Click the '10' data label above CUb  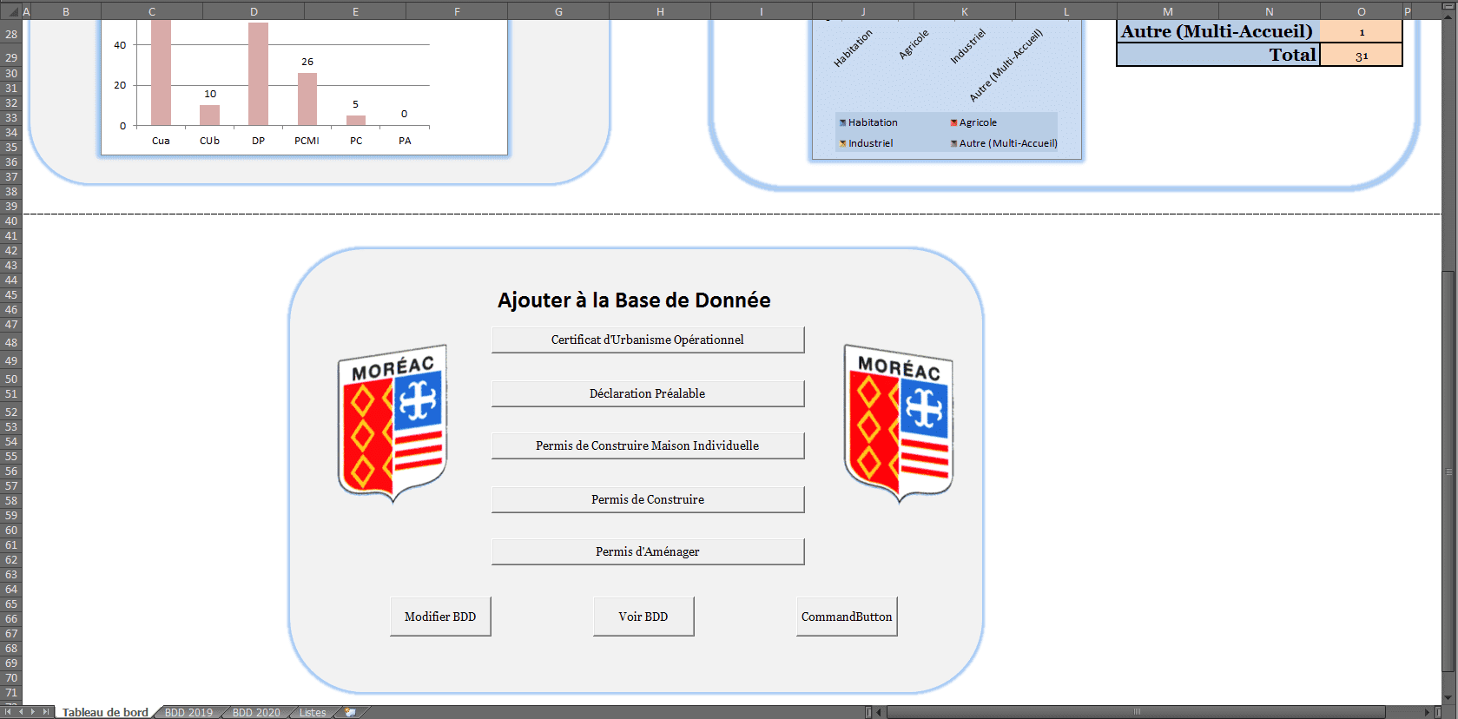click(x=210, y=94)
